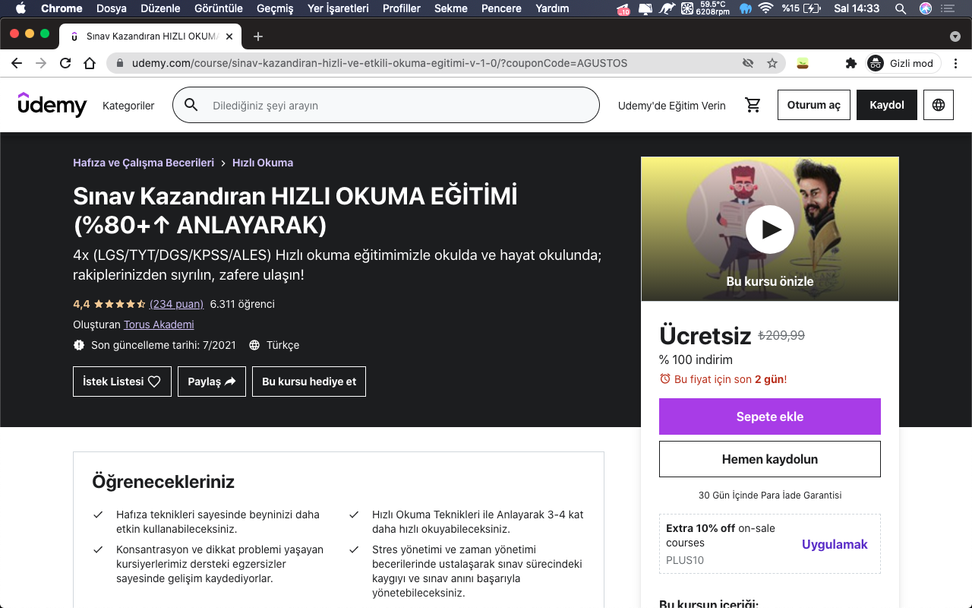This screenshot has width=972, height=608.
Task: Open the tab search dropdown arrow
Action: 955,36
